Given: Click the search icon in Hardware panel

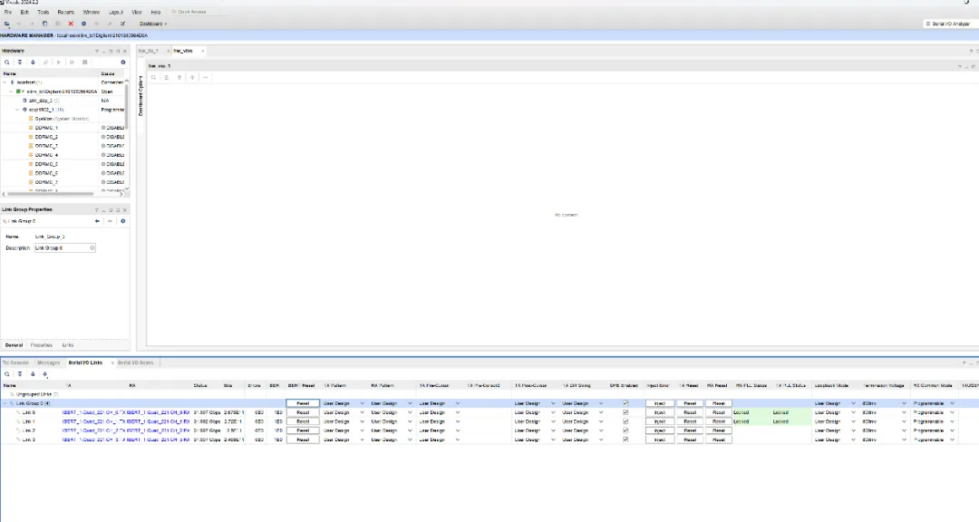Looking at the screenshot, I should [7, 63].
